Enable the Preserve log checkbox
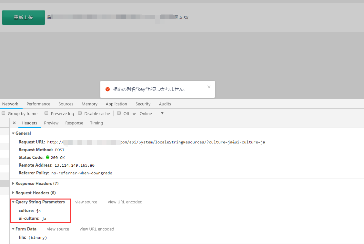This screenshot has width=364, height=244. click(x=46, y=113)
